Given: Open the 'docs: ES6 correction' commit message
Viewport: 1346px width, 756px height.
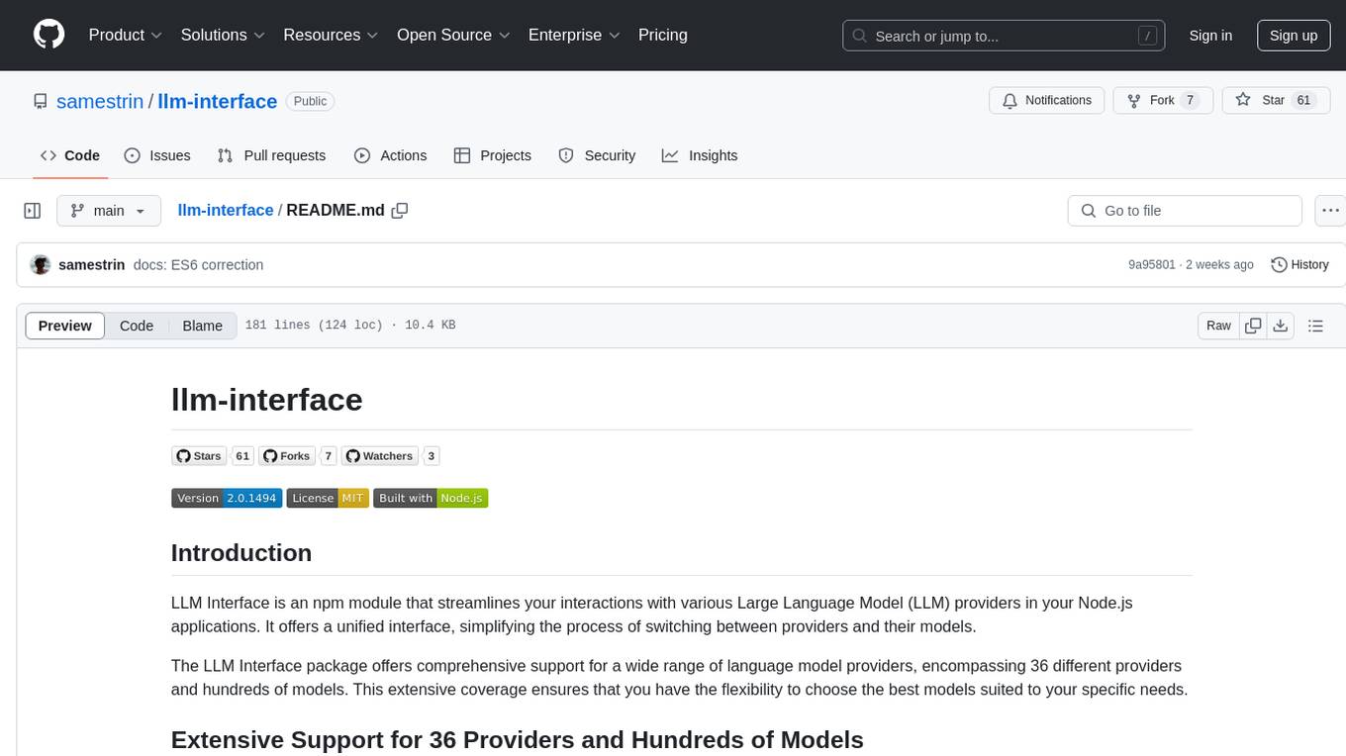Looking at the screenshot, I should tap(198, 265).
